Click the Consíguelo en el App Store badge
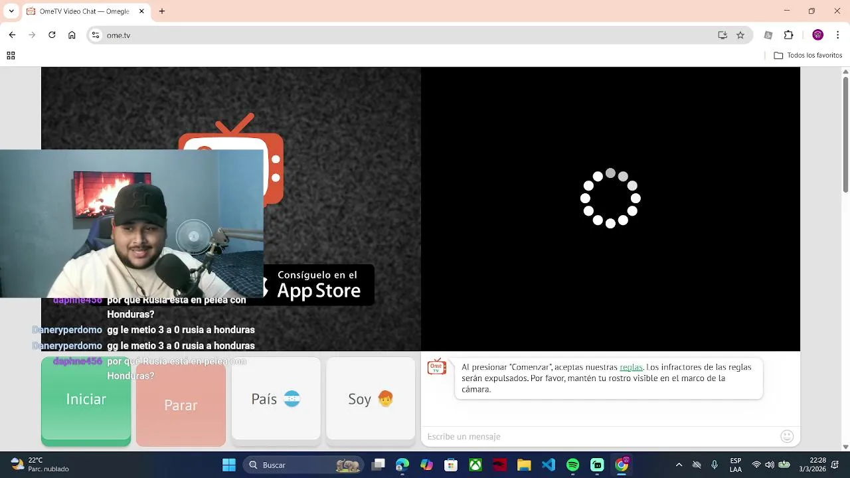Screen dimensions: 850x478 click(x=319, y=285)
